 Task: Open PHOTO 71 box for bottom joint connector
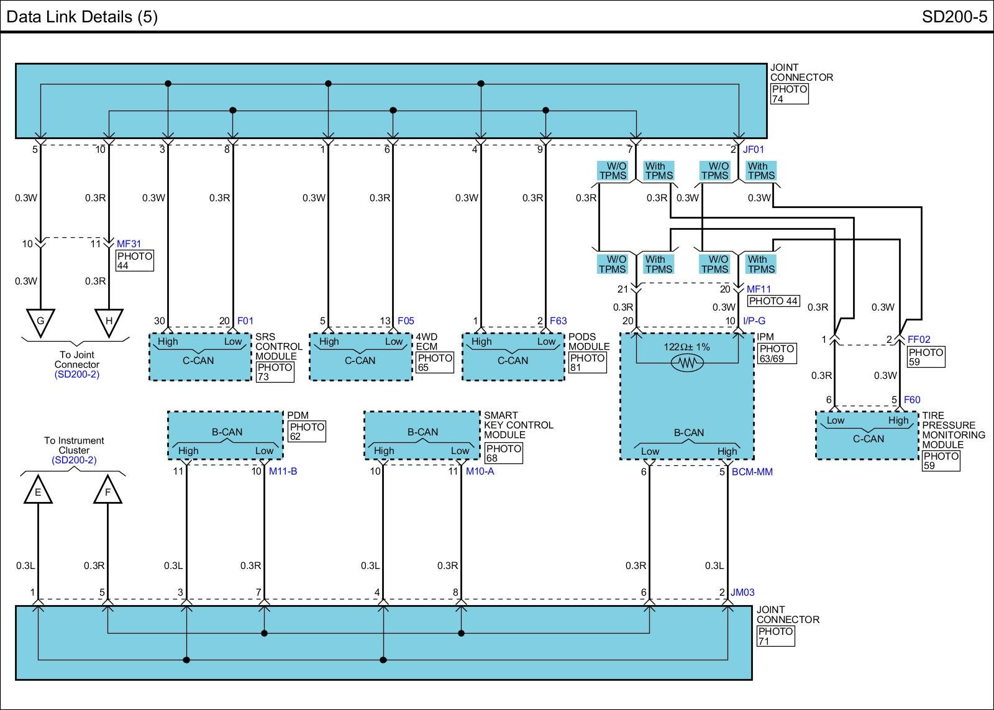pos(775,636)
